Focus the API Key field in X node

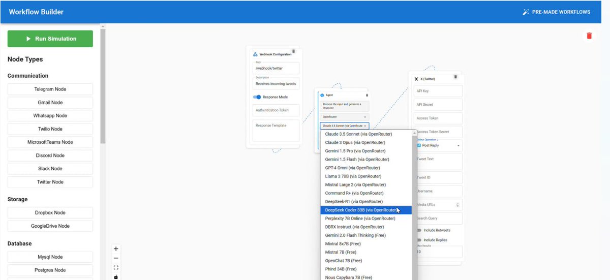coord(439,91)
